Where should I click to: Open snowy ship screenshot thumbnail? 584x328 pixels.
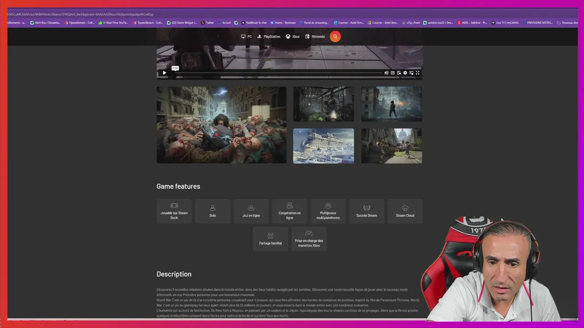323,146
